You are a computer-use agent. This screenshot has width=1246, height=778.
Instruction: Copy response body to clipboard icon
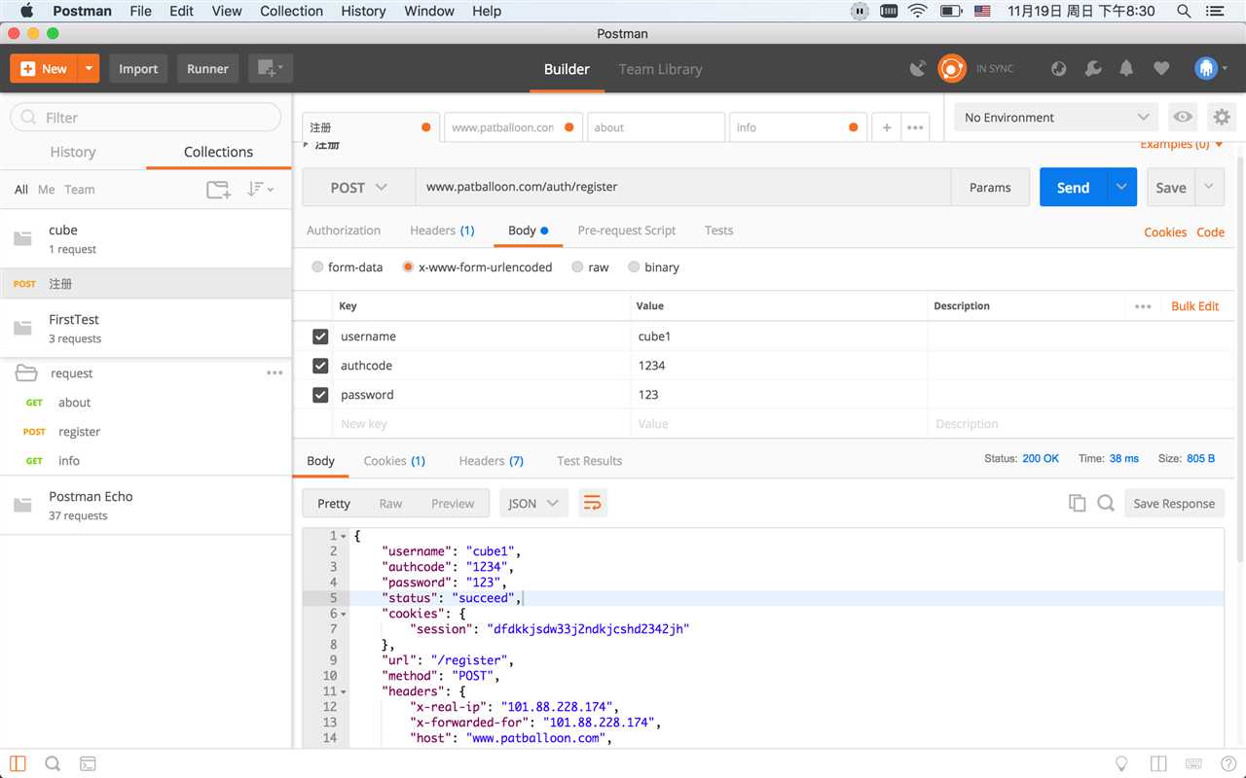point(1077,503)
